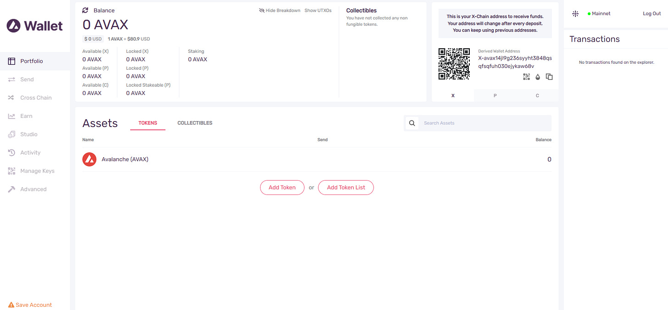Click the red Avalanche AVAX token logo
The width and height of the screenshot is (668, 310).
[89, 160]
